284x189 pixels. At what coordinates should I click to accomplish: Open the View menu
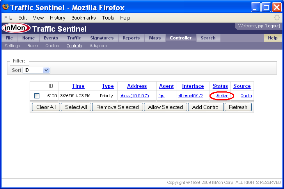(x=38, y=18)
